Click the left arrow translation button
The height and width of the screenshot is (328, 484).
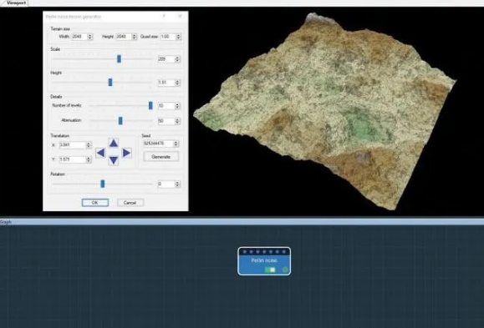point(100,153)
